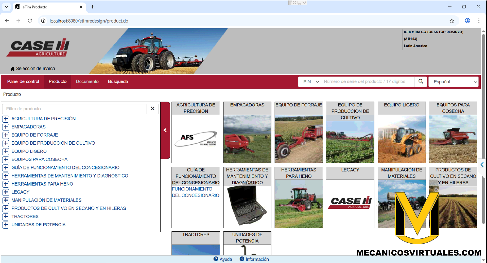Image resolution: width=487 pixels, height=263 pixels.
Task: Click the page vertical scrollbar
Action: tap(483, 129)
